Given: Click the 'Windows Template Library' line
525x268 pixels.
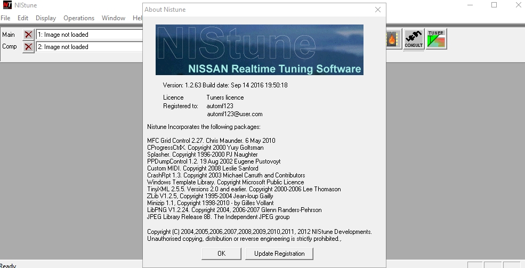Looking at the screenshot, I should click(x=225, y=182).
